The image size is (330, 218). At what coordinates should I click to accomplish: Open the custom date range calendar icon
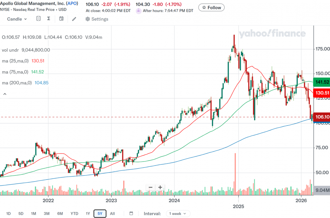click(x=131, y=213)
